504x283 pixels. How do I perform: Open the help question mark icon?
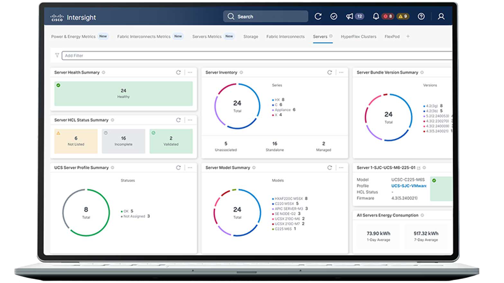tap(421, 16)
